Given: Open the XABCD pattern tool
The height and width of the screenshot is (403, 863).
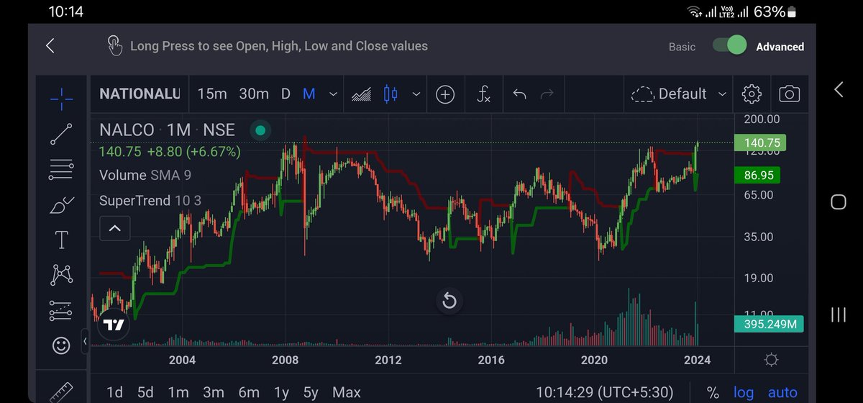Looking at the screenshot, I should point(61,275).
